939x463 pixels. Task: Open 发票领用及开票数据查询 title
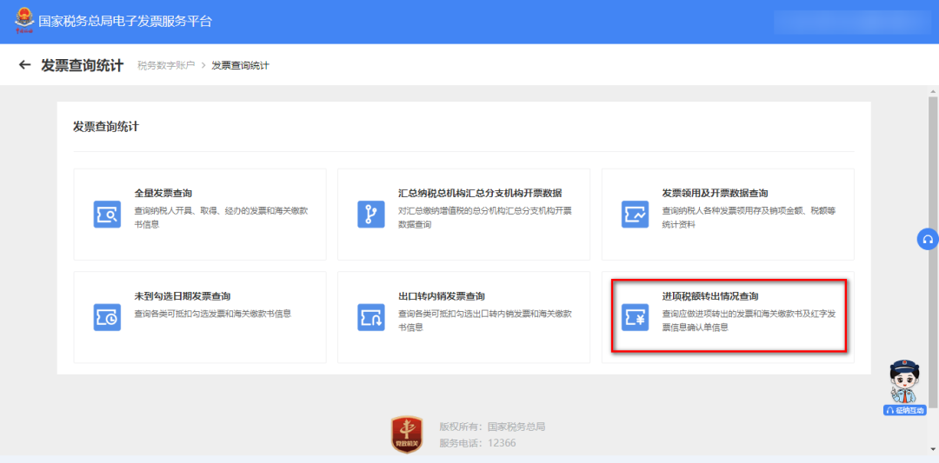pyautogui.click(x=715, y=193)
